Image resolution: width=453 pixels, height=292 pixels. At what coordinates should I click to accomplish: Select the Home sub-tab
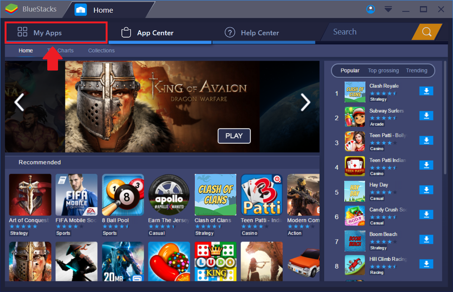[x=26, y=51]
